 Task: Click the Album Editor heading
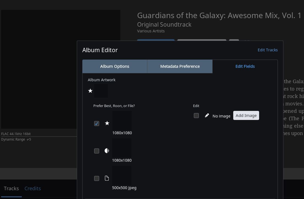point(100,50)
